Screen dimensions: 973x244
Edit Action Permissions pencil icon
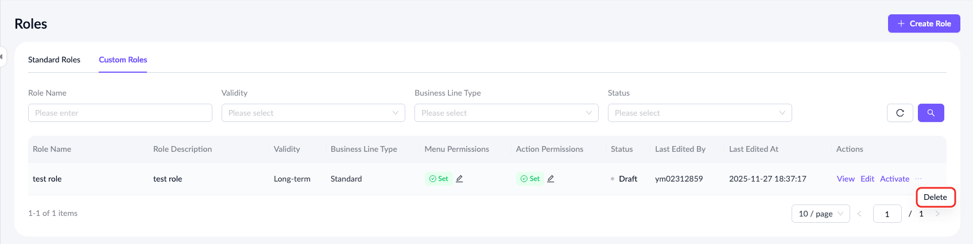[551, 179]
